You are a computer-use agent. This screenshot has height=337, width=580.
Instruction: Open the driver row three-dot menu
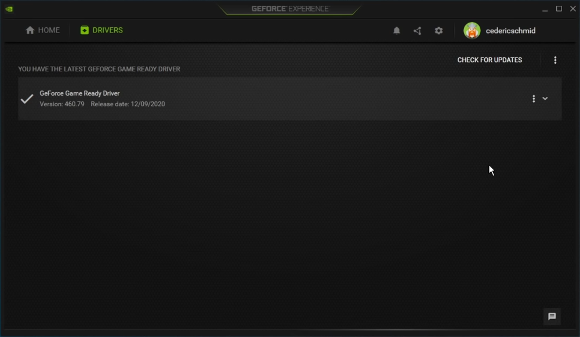[x=534, y=99]
